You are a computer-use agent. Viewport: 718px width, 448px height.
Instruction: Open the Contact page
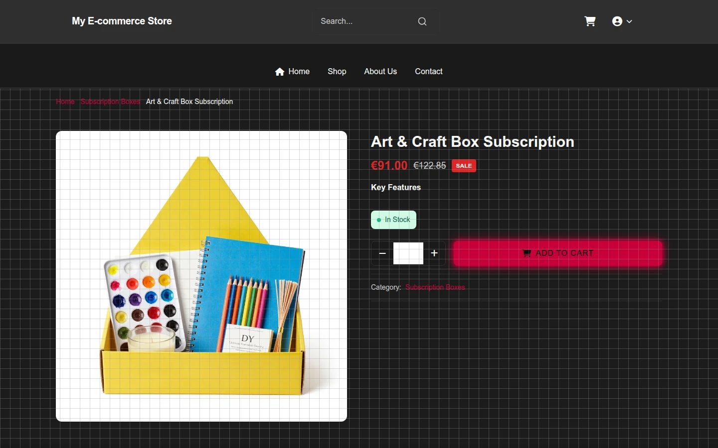point(429,72)
